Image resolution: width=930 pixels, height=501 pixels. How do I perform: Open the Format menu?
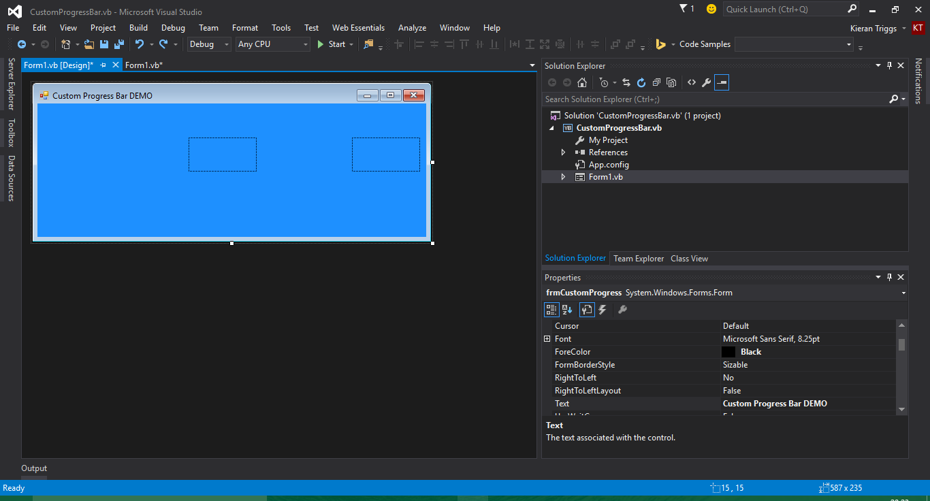click(245, 28)
